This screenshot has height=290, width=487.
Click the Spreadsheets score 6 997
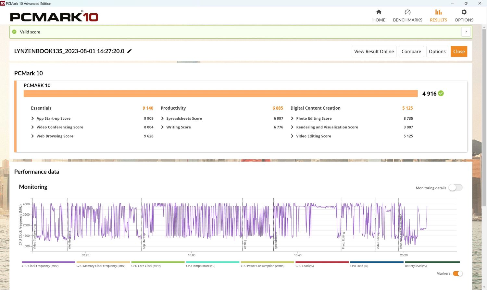pyautogui.click(x=278, y=118)
